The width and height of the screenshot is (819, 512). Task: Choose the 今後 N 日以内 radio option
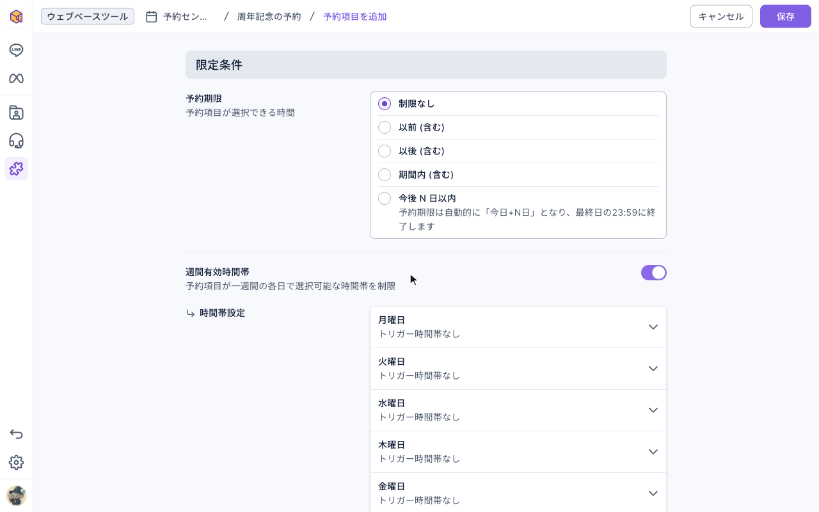point(385,198)
